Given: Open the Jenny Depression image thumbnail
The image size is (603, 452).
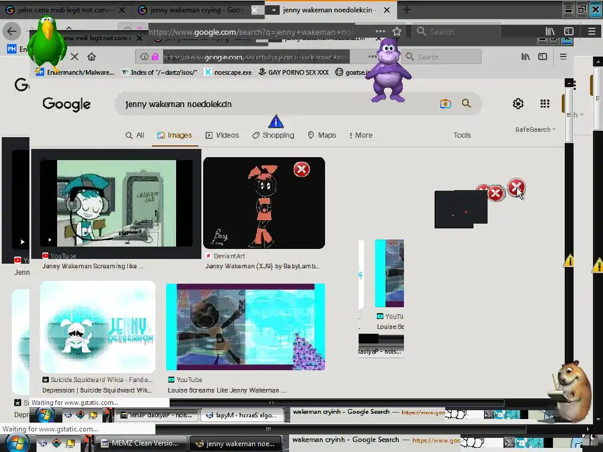Looking at the screenshot, I should pos(98,327).
